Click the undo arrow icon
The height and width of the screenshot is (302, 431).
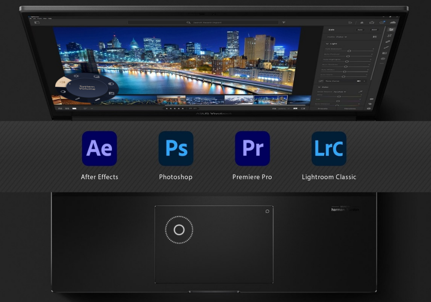point(350,22)
